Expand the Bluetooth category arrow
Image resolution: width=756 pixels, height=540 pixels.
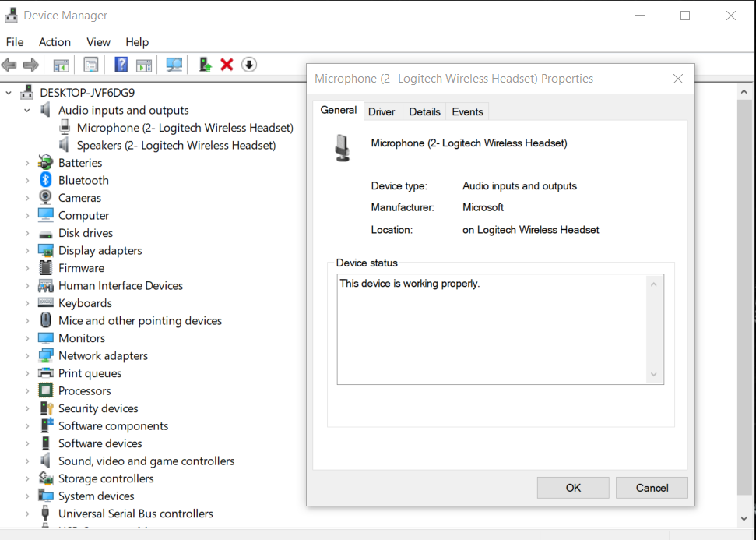point(27,181)
